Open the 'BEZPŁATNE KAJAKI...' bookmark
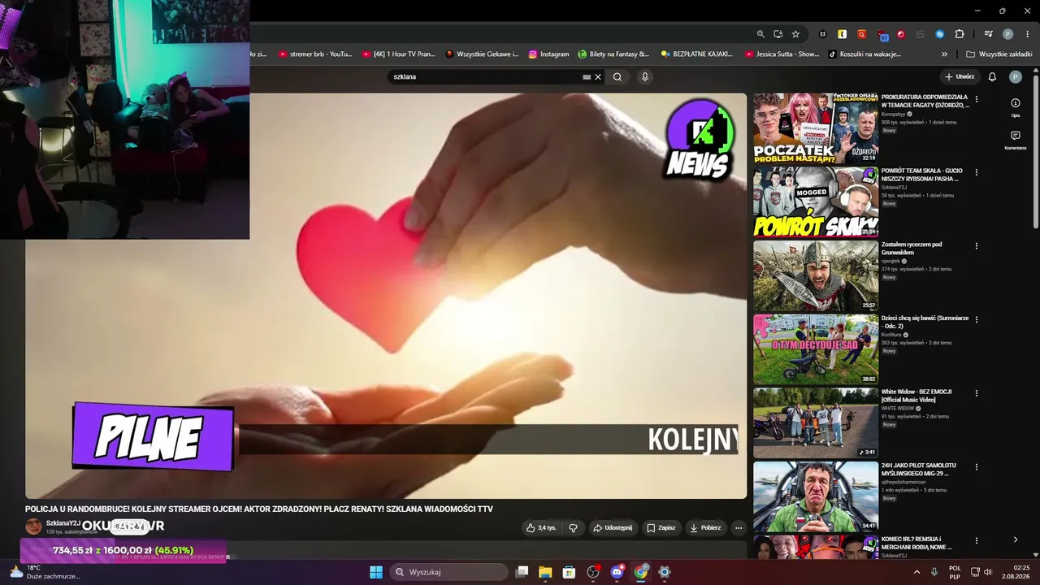 [697, 54]
